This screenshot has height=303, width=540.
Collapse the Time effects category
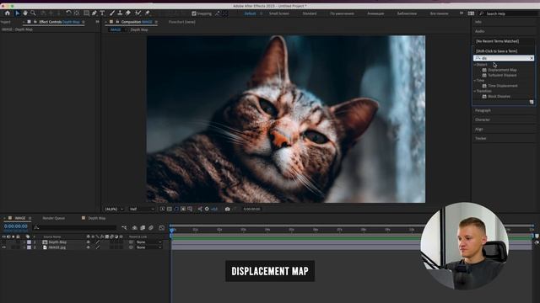point(475,81)
